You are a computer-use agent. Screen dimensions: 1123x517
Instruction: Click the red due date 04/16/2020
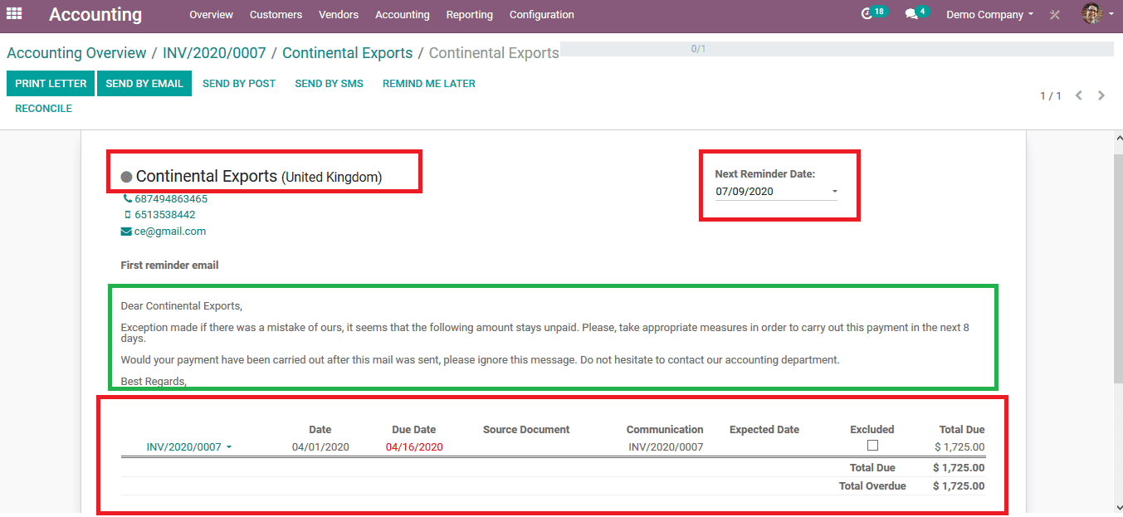[x=414, y=447]
